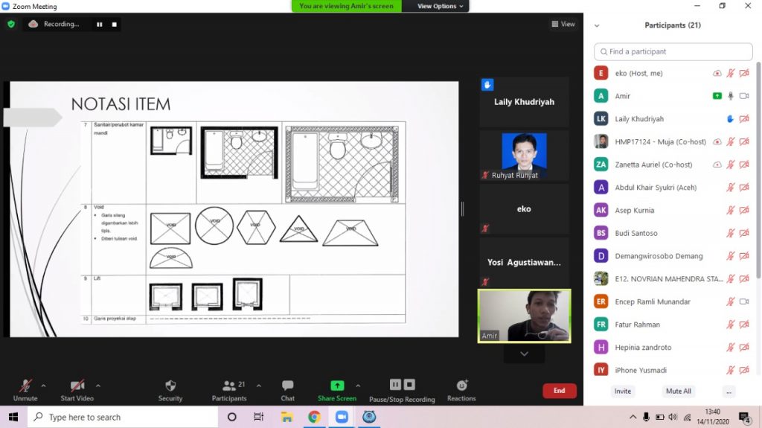Open the Security menu

[x=170, y=391]
